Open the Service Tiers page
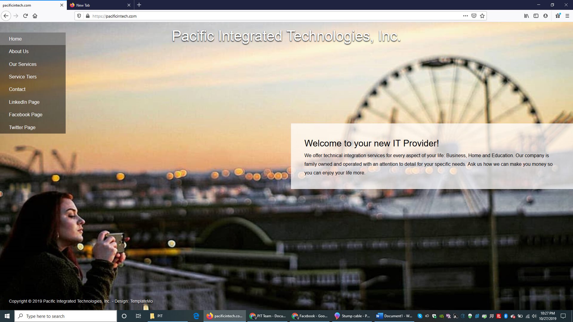 (x=33, y=77)
